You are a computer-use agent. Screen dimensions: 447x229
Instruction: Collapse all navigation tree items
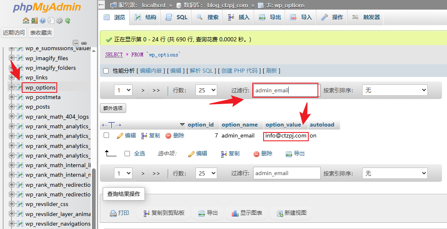tap(76, 43)
